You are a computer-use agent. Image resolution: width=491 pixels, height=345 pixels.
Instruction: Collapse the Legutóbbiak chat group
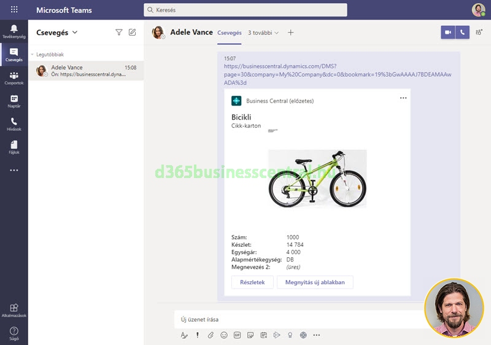pyautogui.click(x=32, y=55)
